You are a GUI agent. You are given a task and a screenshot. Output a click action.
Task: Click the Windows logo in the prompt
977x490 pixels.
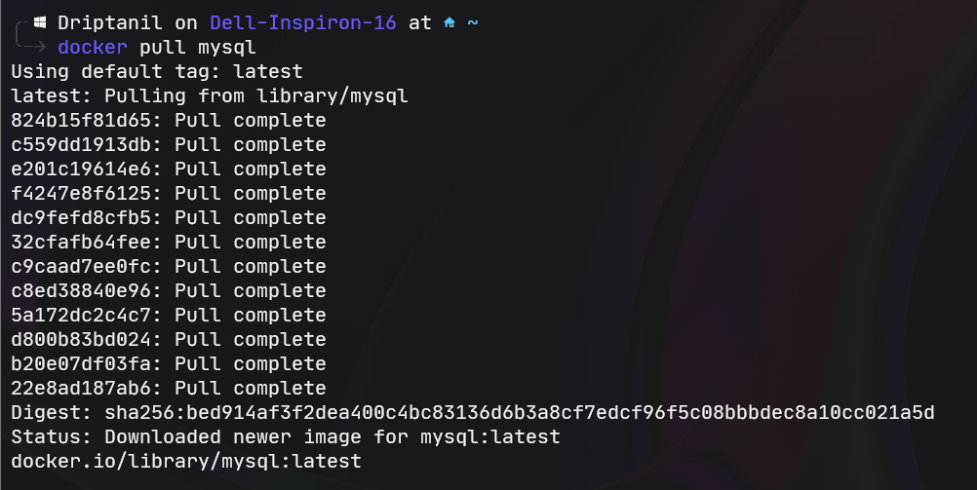pyautogui.click(x=40, y=22)
